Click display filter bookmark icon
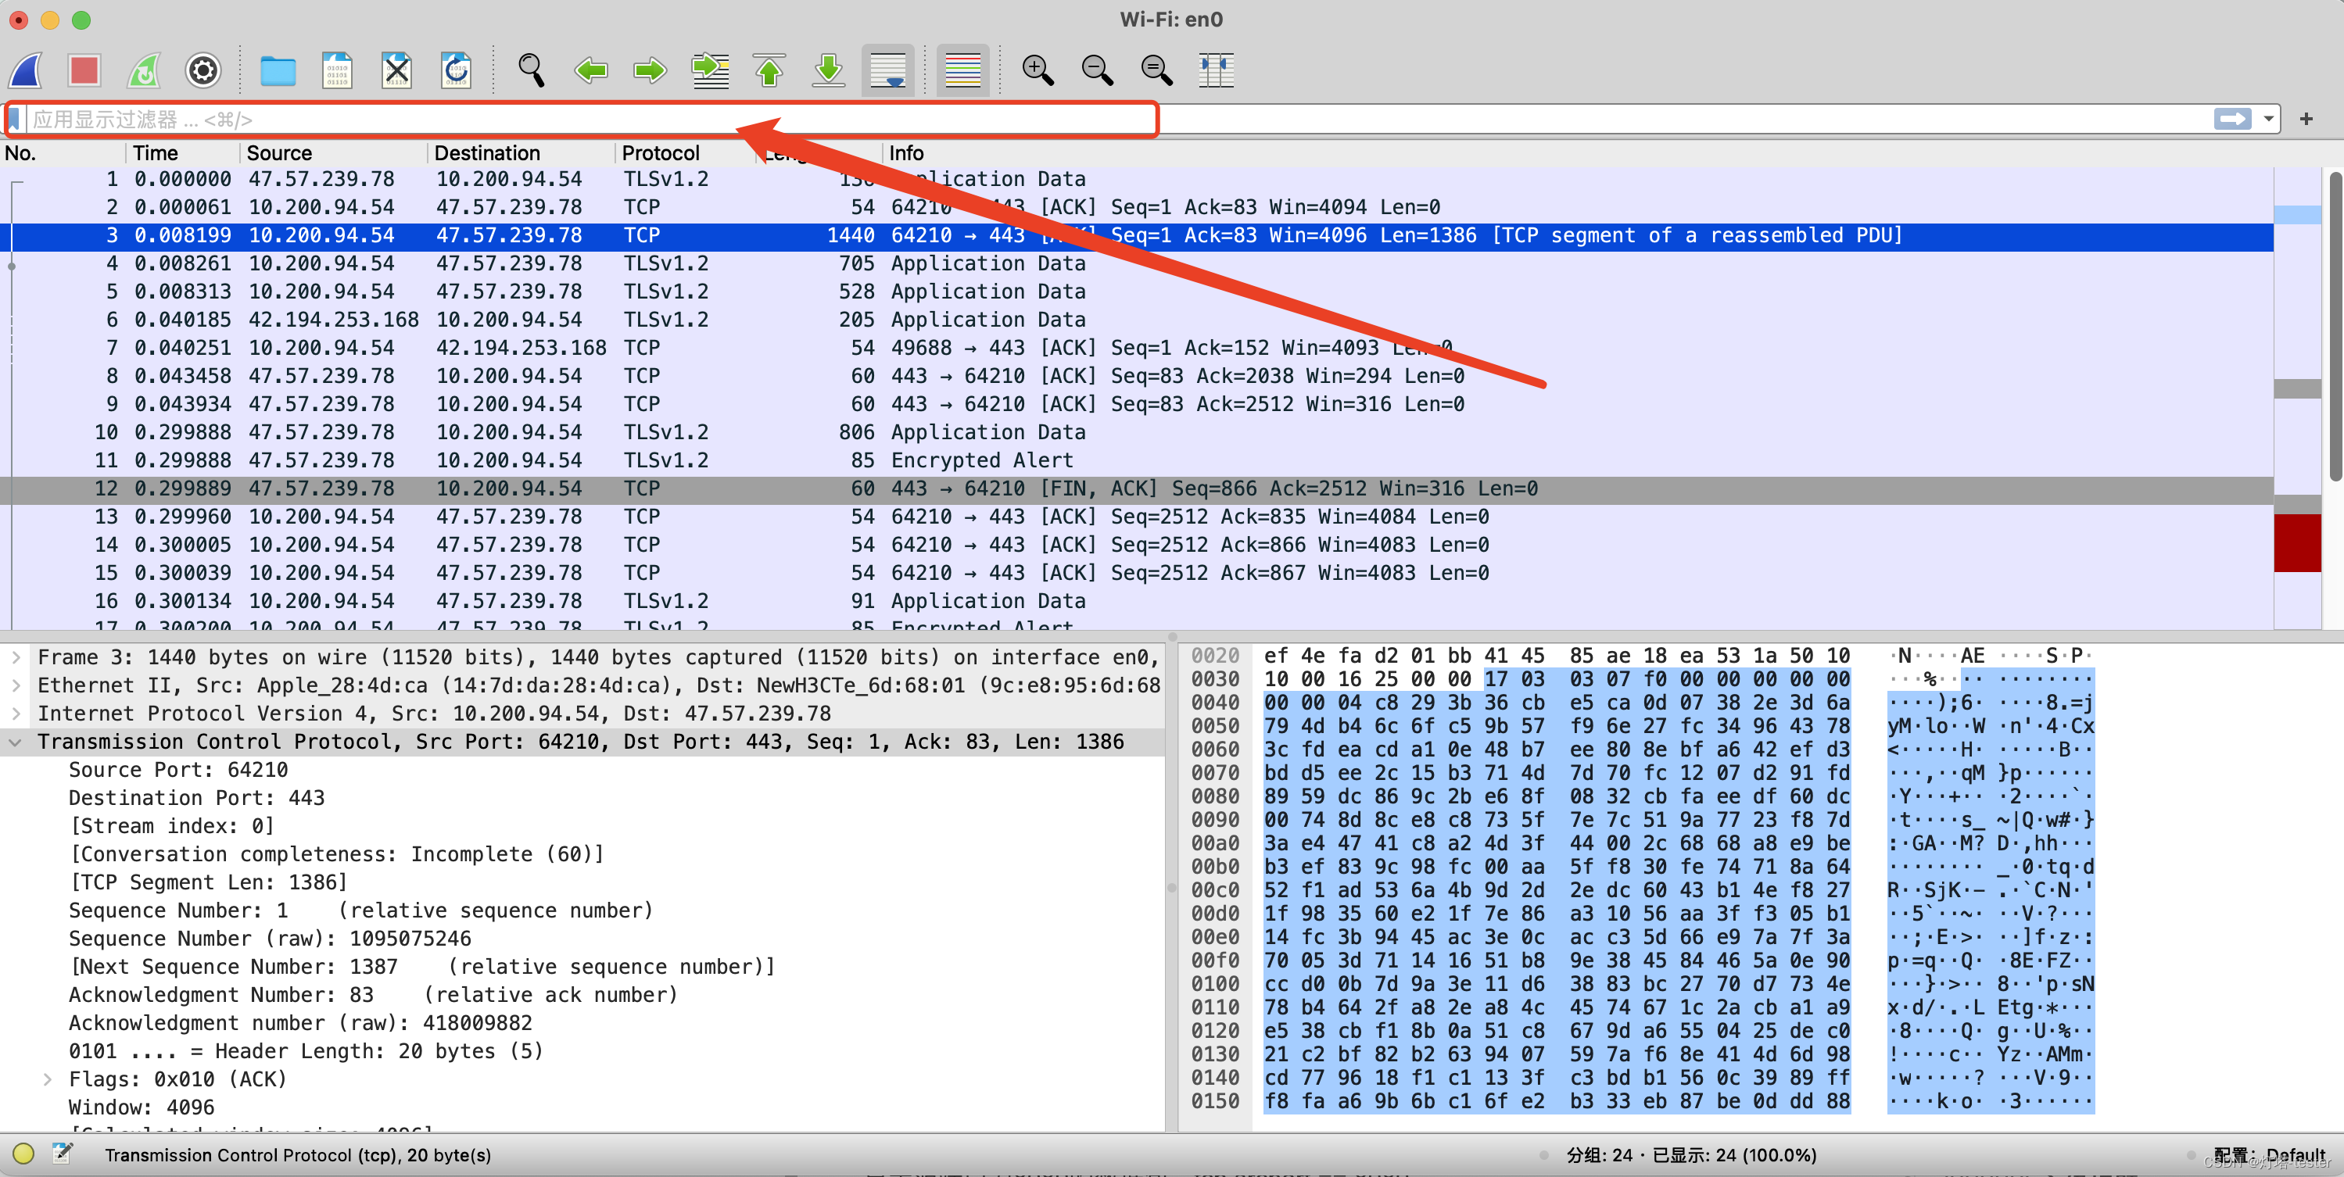Screen dimensions: 2344x1177 pos(15,119)
